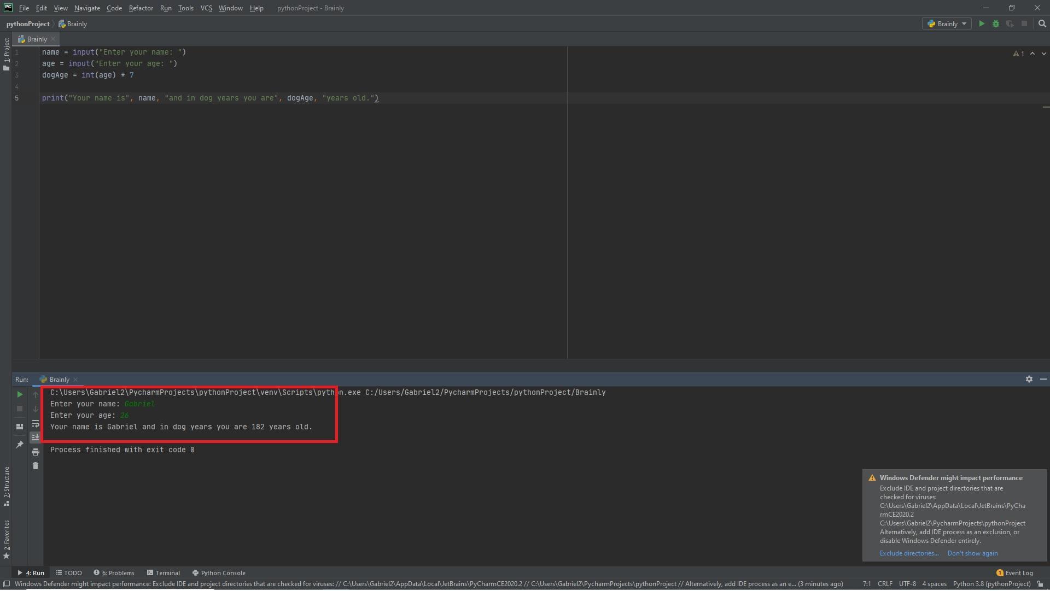1050x591 pixels.
Task: Open Python 3.8 interpreter selector
Action: point(991,584)
